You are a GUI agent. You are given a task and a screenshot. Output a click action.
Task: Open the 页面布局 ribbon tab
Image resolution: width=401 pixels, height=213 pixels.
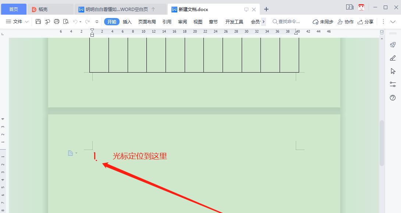pyautogui.click(x=147, y=22)
